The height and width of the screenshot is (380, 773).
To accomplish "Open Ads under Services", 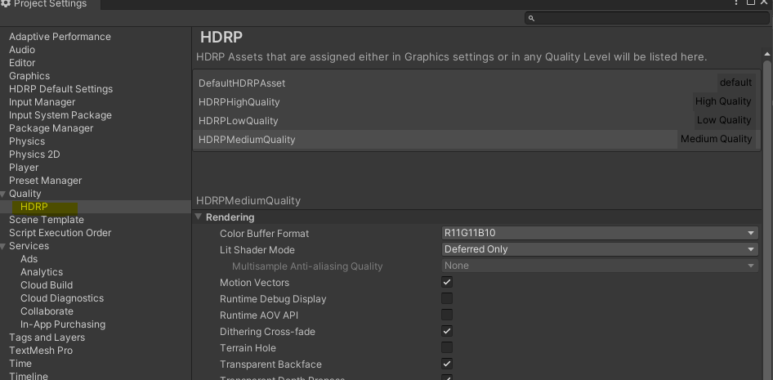I will pos(29,259).
